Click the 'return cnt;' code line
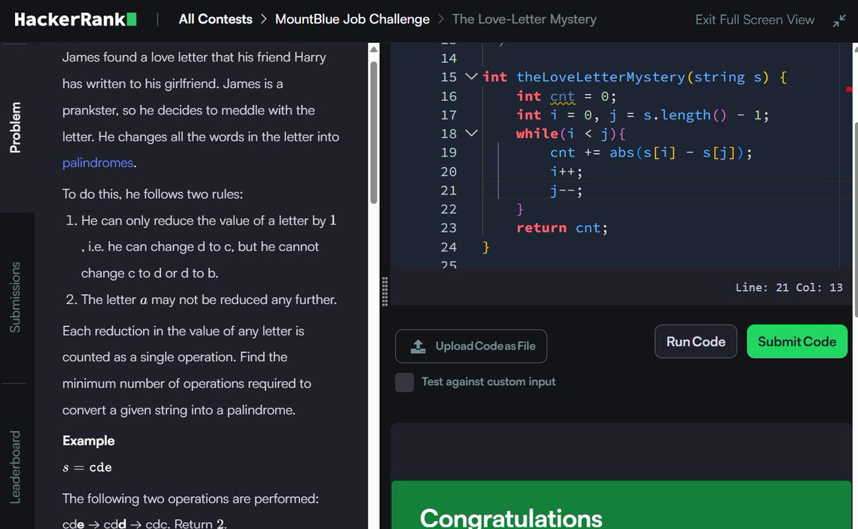The image size is (858, 529). [x=562, y=228]
